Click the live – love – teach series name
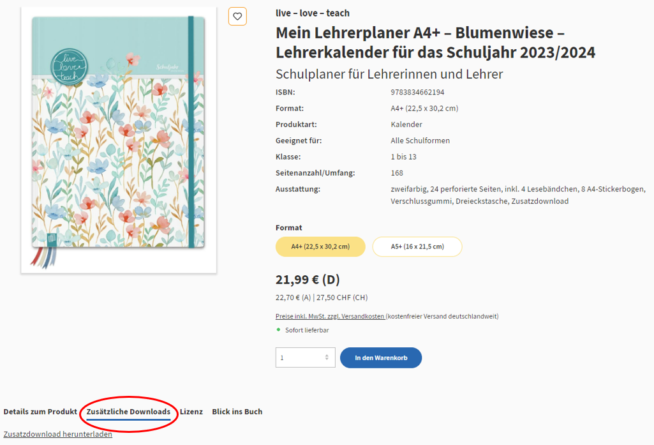Image resolution: width=654 pixels, height=445 pixels. [x=313, y=13]
